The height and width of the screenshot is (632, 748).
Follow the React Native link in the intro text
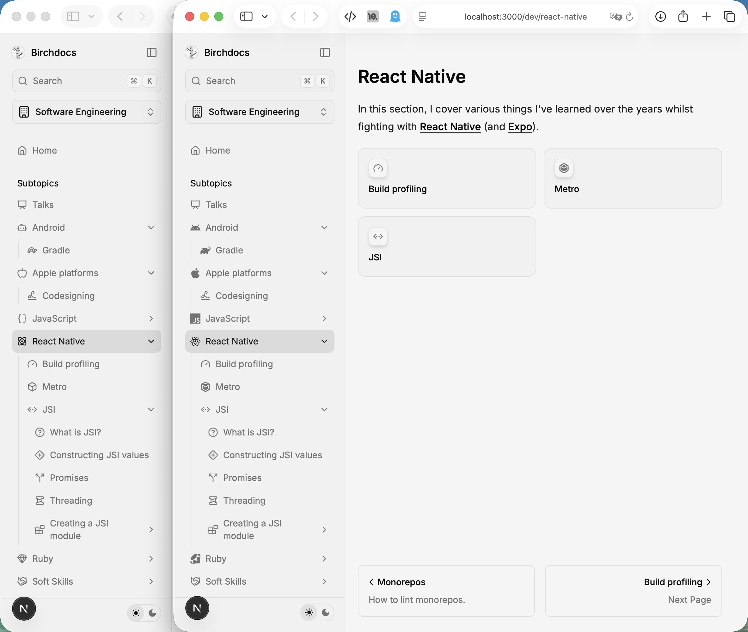[450, 127]
